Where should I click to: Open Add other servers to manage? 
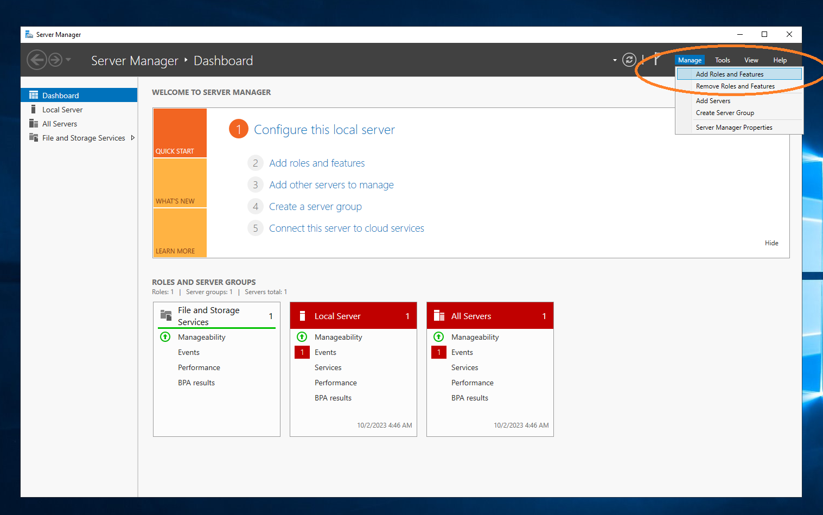point(331,185)
